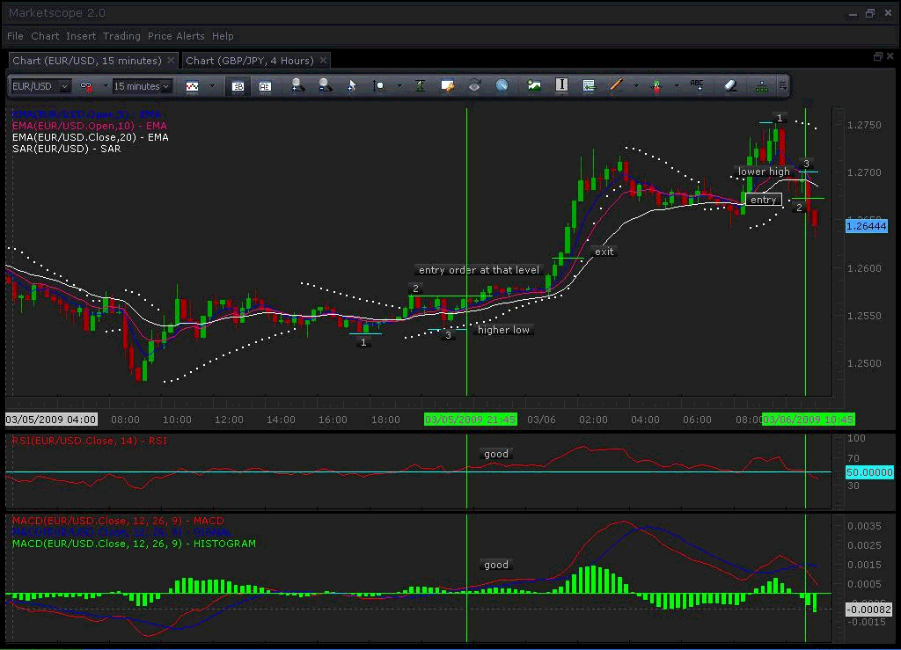Open the Insert menu
Viewport: 901px width, 650px height.
[x=81, y=36]
